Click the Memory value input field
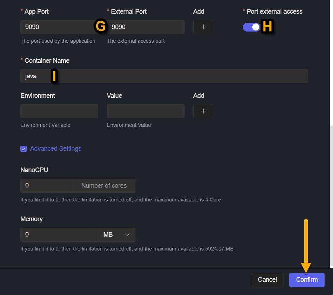The height and width of the screenshot is (295, 333). pos(59,234)
